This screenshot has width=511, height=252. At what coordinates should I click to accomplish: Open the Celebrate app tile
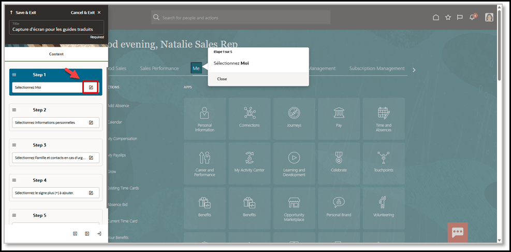pyautogui.click(x=339, y=163)
